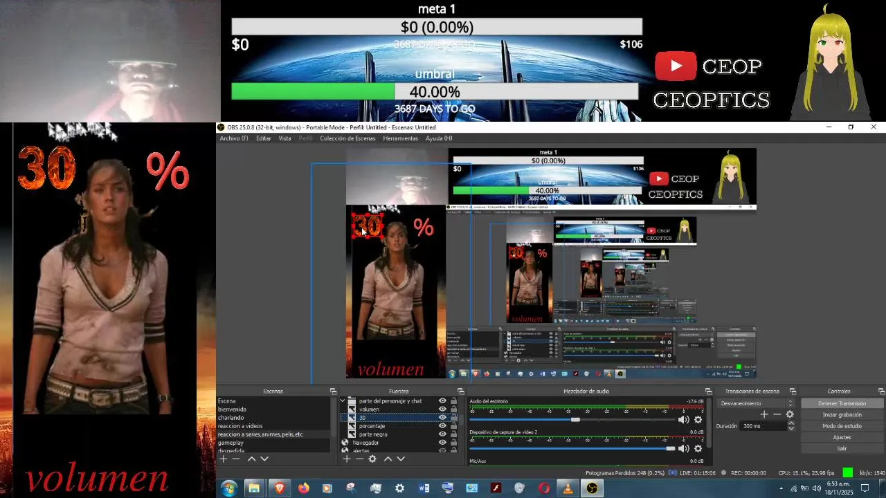This screenshot has height=498, width=886.
Task: Open Archivo menu
Action: click(x=233, y=138)
